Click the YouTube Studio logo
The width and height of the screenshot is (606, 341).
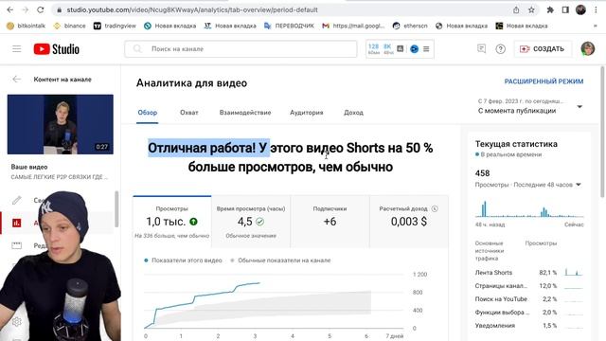(x=57, y=49)
